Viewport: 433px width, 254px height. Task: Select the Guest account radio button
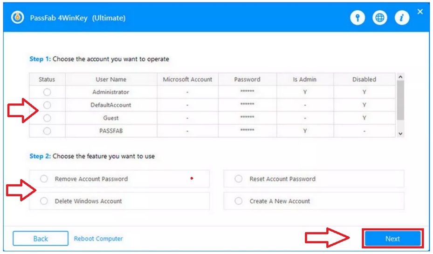point(47,118)
